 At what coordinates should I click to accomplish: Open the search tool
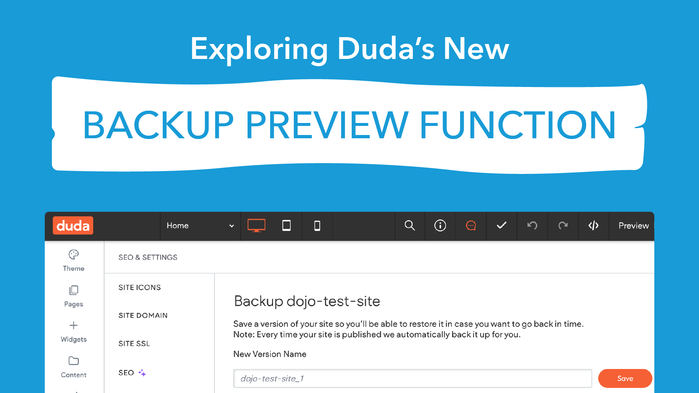[410, 226]
